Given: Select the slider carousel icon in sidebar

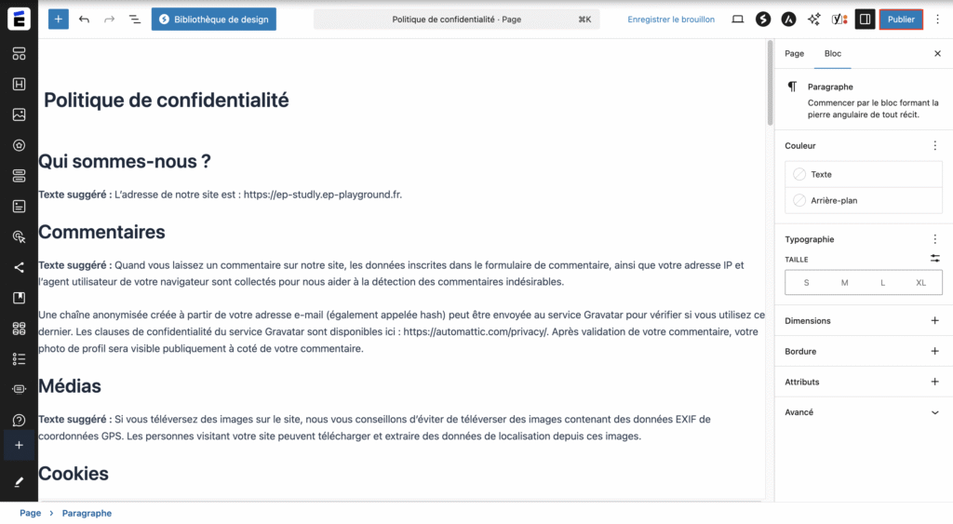Looking at the screenshot, I should [x=19, y=389].
